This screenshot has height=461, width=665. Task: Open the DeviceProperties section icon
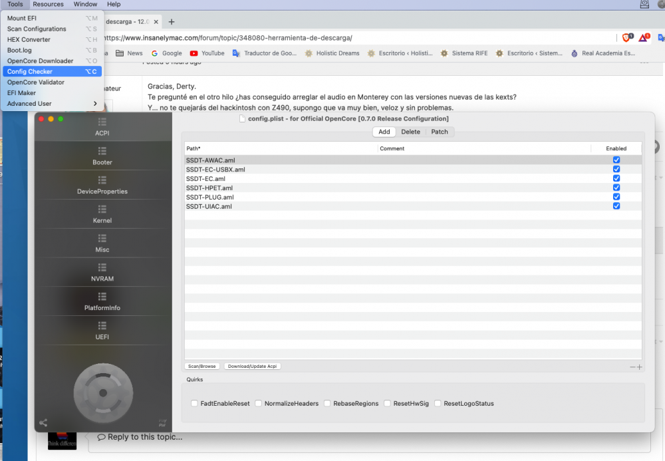pyautogui.click(x=102, y=180)
